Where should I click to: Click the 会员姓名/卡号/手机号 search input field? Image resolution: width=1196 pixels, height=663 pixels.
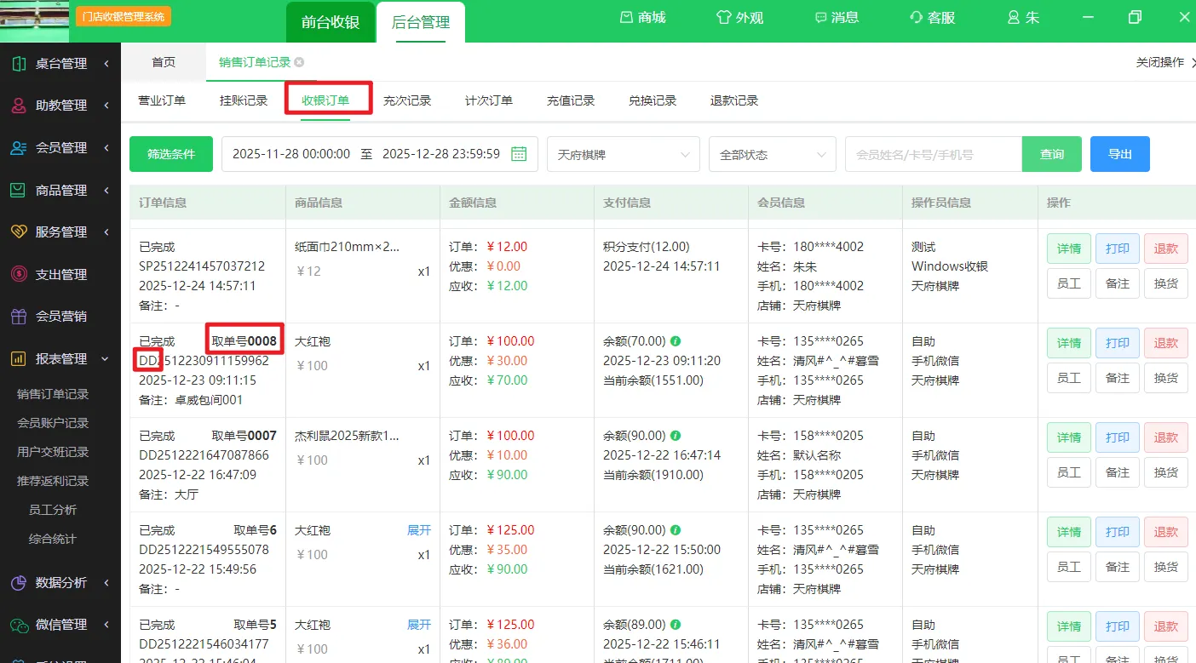(x=933, y=155)
